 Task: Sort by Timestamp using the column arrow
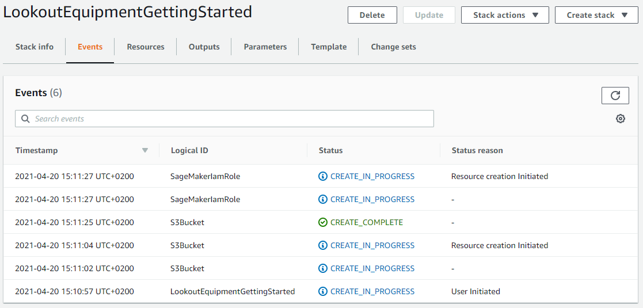(x=144, y=150)
